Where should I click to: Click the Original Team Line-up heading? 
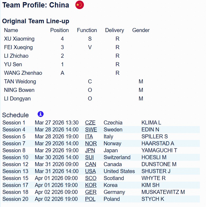[36, 21]
